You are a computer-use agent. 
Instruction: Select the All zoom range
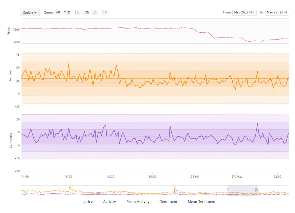[x=58, y=12]
